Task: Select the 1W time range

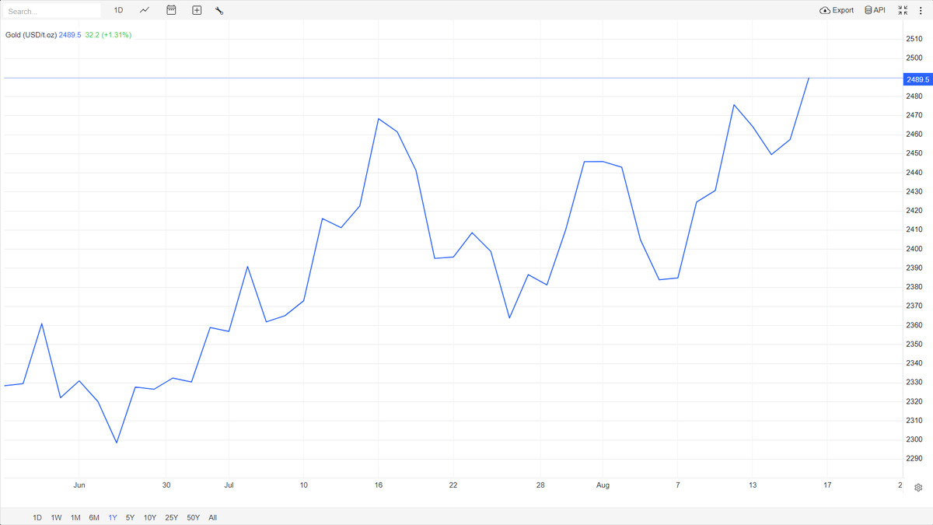Action: pyautogui.click(x=57, y=517)
